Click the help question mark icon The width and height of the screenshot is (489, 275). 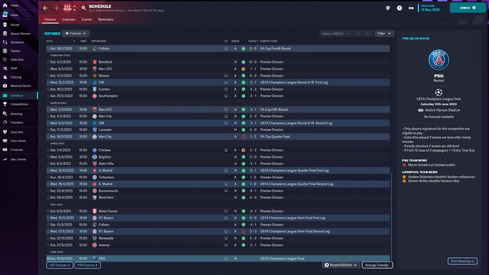(x=399, y=8)
